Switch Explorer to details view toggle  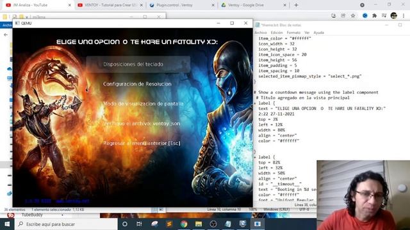tap(154, 210)
